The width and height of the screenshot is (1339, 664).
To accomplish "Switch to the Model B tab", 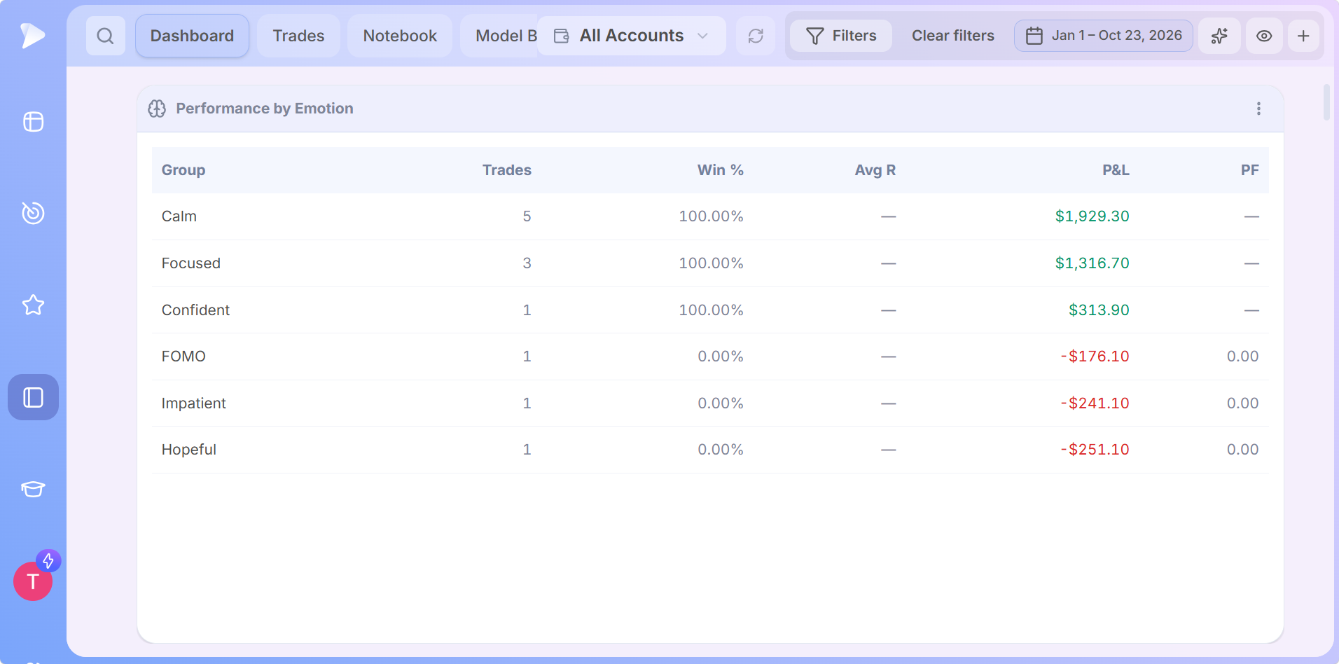I will (501, 36).
